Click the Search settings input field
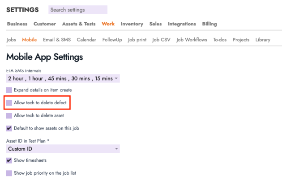Image resolution: width=282 pixels, height=180 pixels. click(x=77, y=10)
